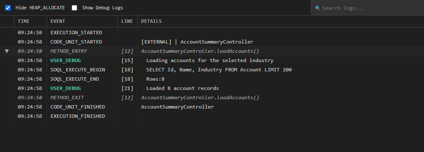Click the TIME column header

click(x=23, y=21)
